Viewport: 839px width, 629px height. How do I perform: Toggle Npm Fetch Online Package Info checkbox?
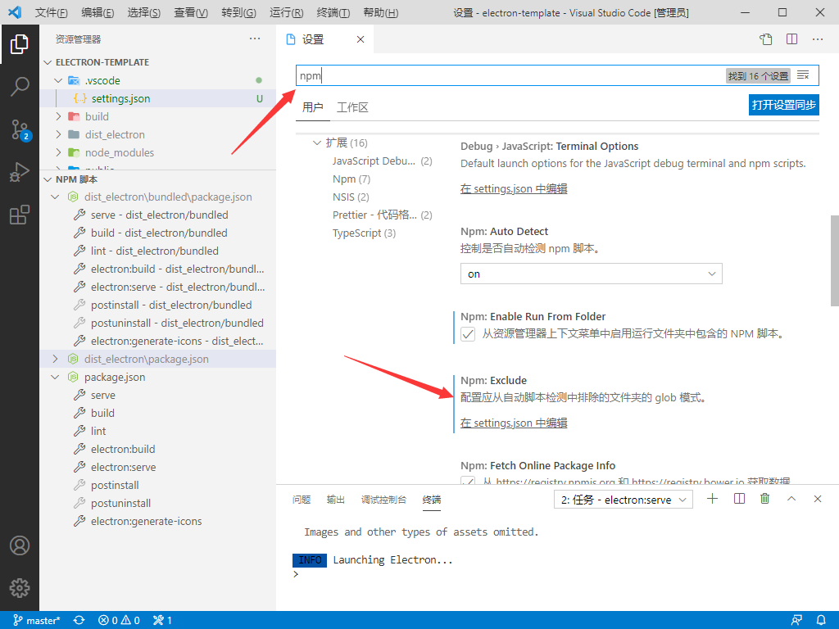tap(468, 480)
